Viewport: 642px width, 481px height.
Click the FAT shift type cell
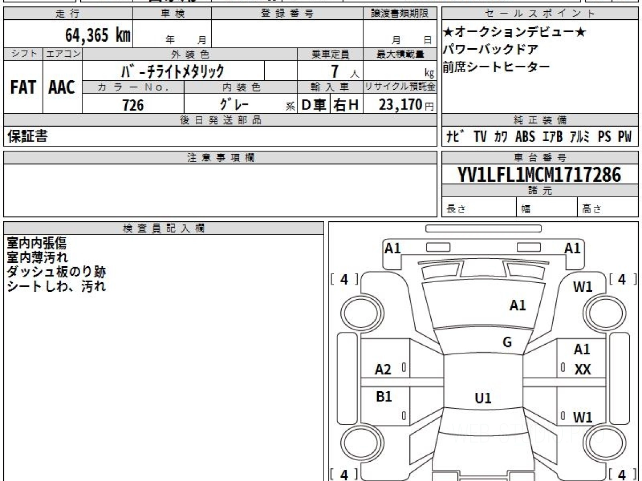pyautogui.click(x=23, y=87)
